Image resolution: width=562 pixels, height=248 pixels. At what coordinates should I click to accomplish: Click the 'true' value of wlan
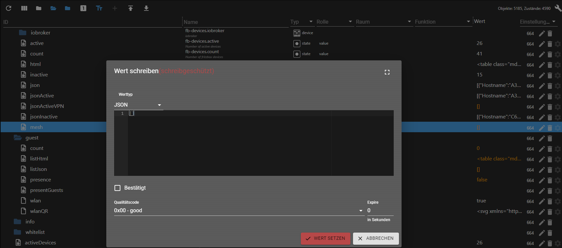point(481,201)
